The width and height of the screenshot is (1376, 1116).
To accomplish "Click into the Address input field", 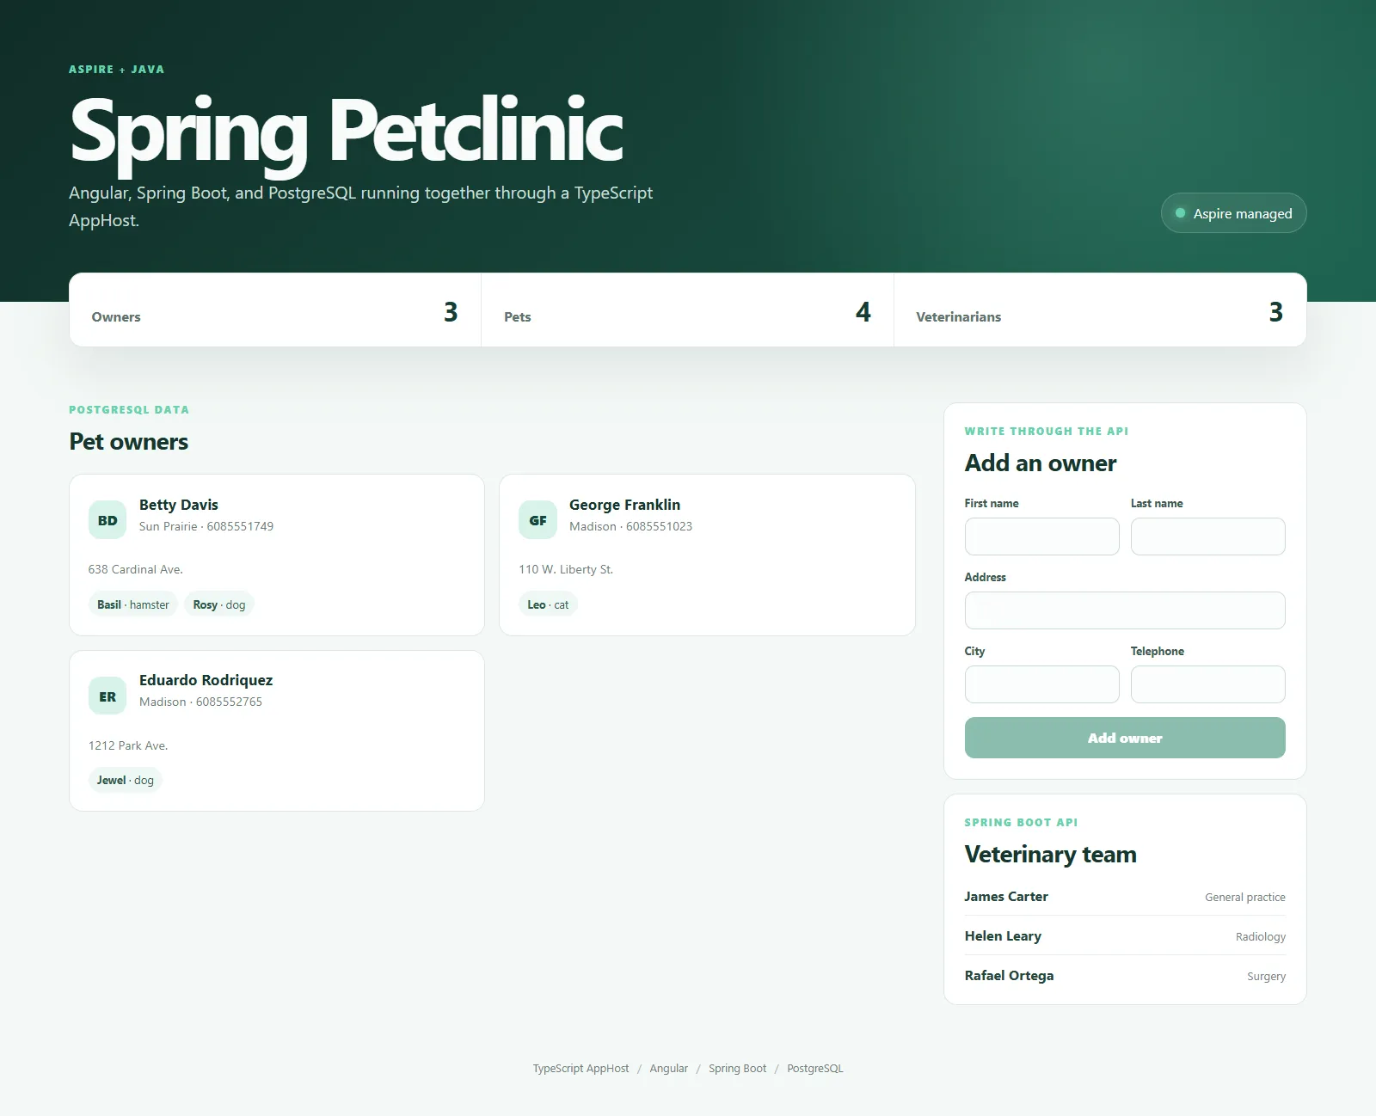I will point(1125,610).
